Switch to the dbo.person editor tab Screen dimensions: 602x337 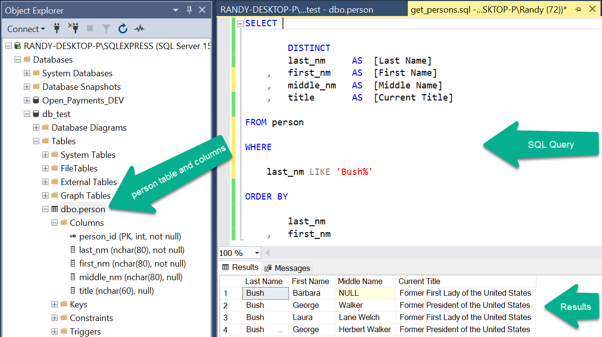(x=297, y=9)
